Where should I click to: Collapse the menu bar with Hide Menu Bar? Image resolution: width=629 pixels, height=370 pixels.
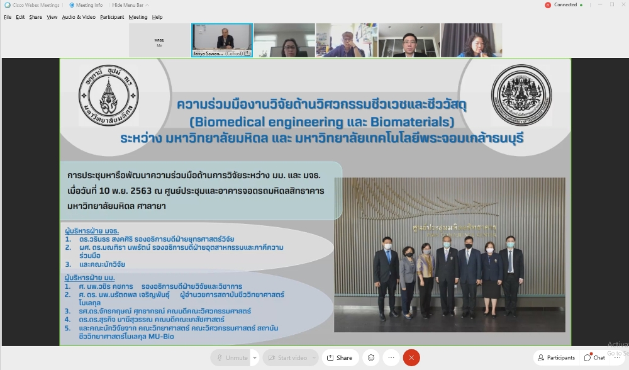point(127,5)
